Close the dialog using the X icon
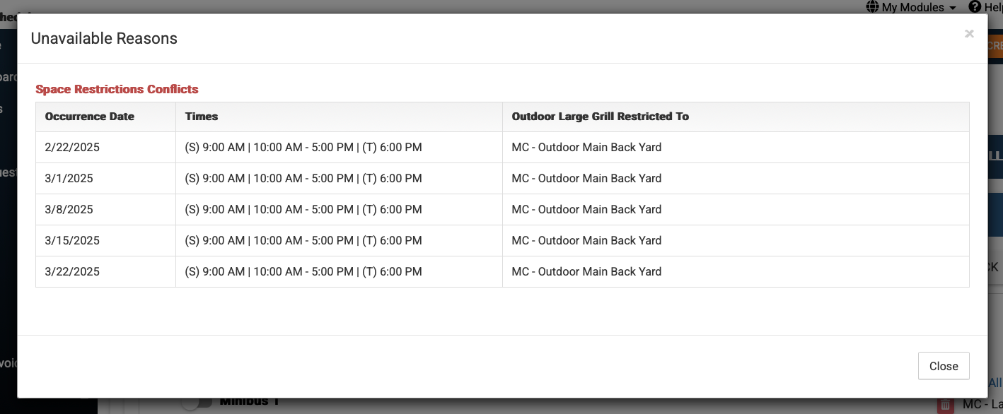Viewport: 1003px width, 414px height. 969,34
